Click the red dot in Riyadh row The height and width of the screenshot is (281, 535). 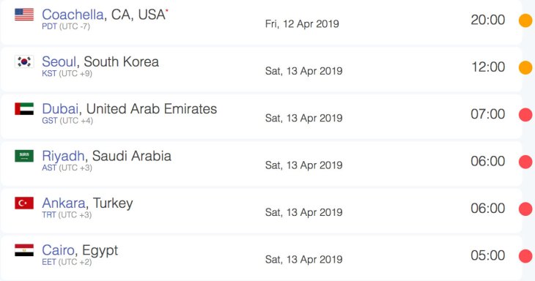coord(525,162)
